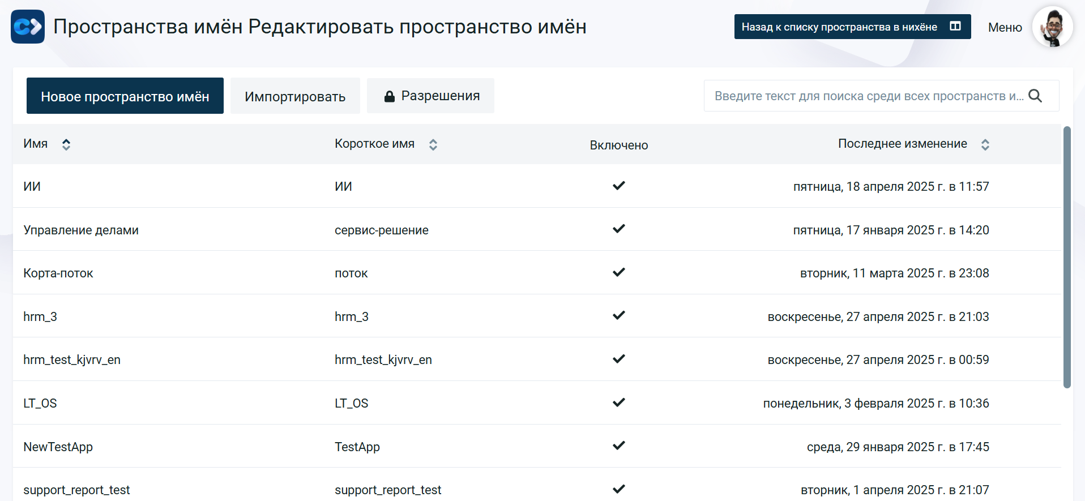Select support_report_test name cell
Viewport: 1085px width, 501px height.
[76, 490]
